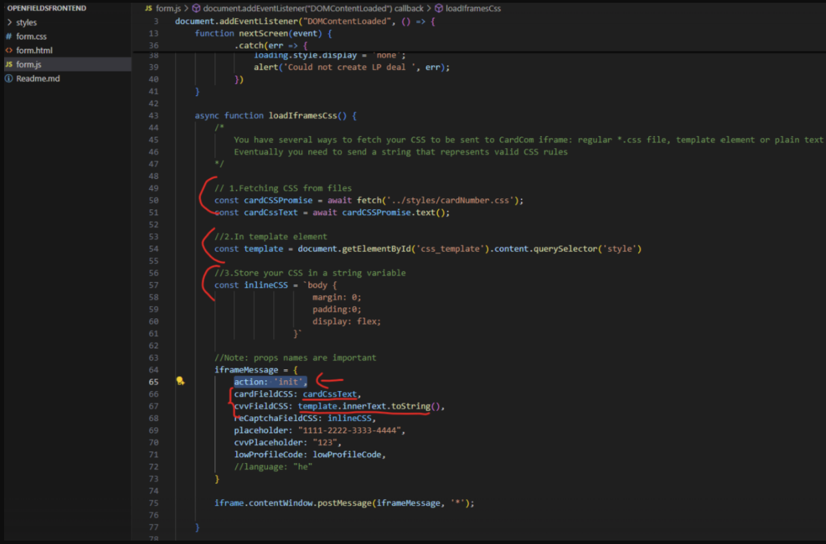Click the highlighted action: 'init' text
The width and height of the screenshot is (826, 544).
tap(271, 382)
